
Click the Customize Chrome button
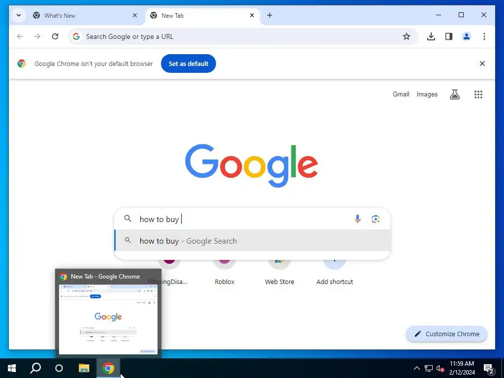tap(447, 334)
